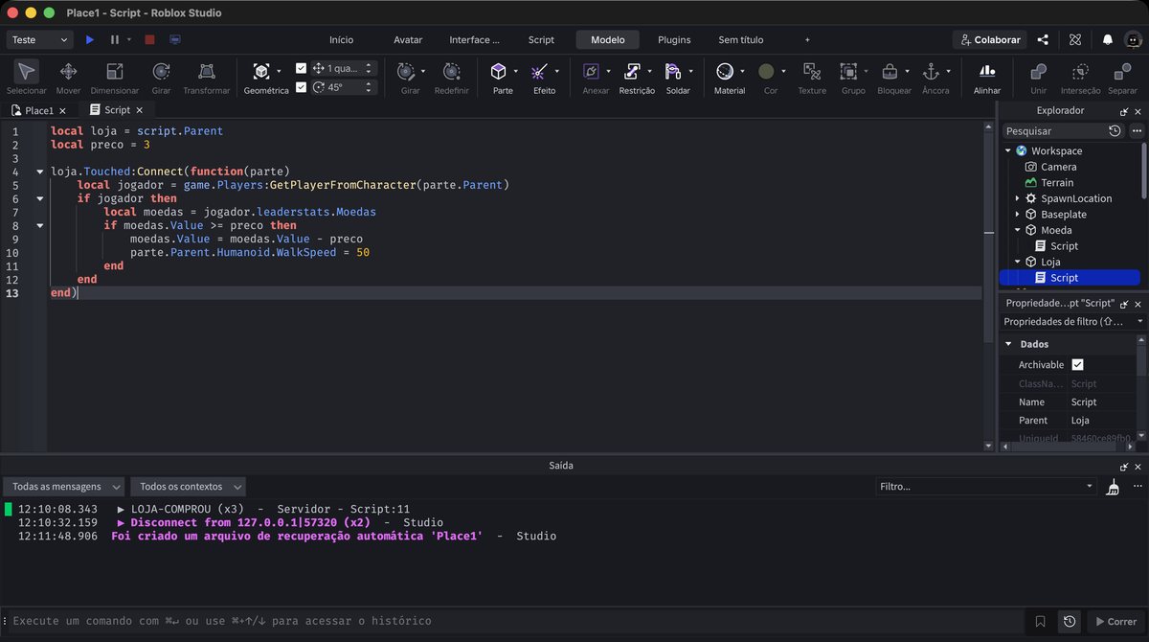Screen dimensions: 1149x642
Task: Start playtest with the blue Play button
Action: point(90,40)
